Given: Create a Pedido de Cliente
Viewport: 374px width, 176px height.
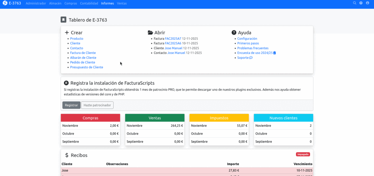Looking at the screenshot, I should (83, 62).
